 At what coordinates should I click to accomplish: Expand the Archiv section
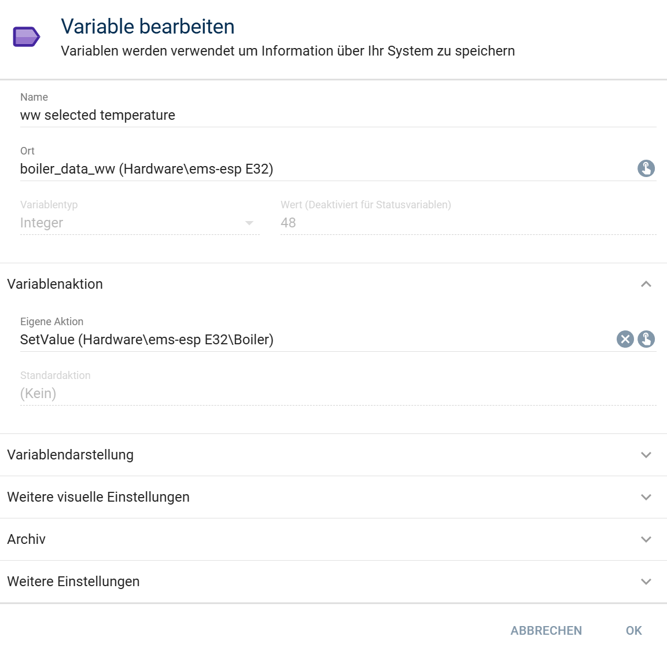[x=333, y=539]
